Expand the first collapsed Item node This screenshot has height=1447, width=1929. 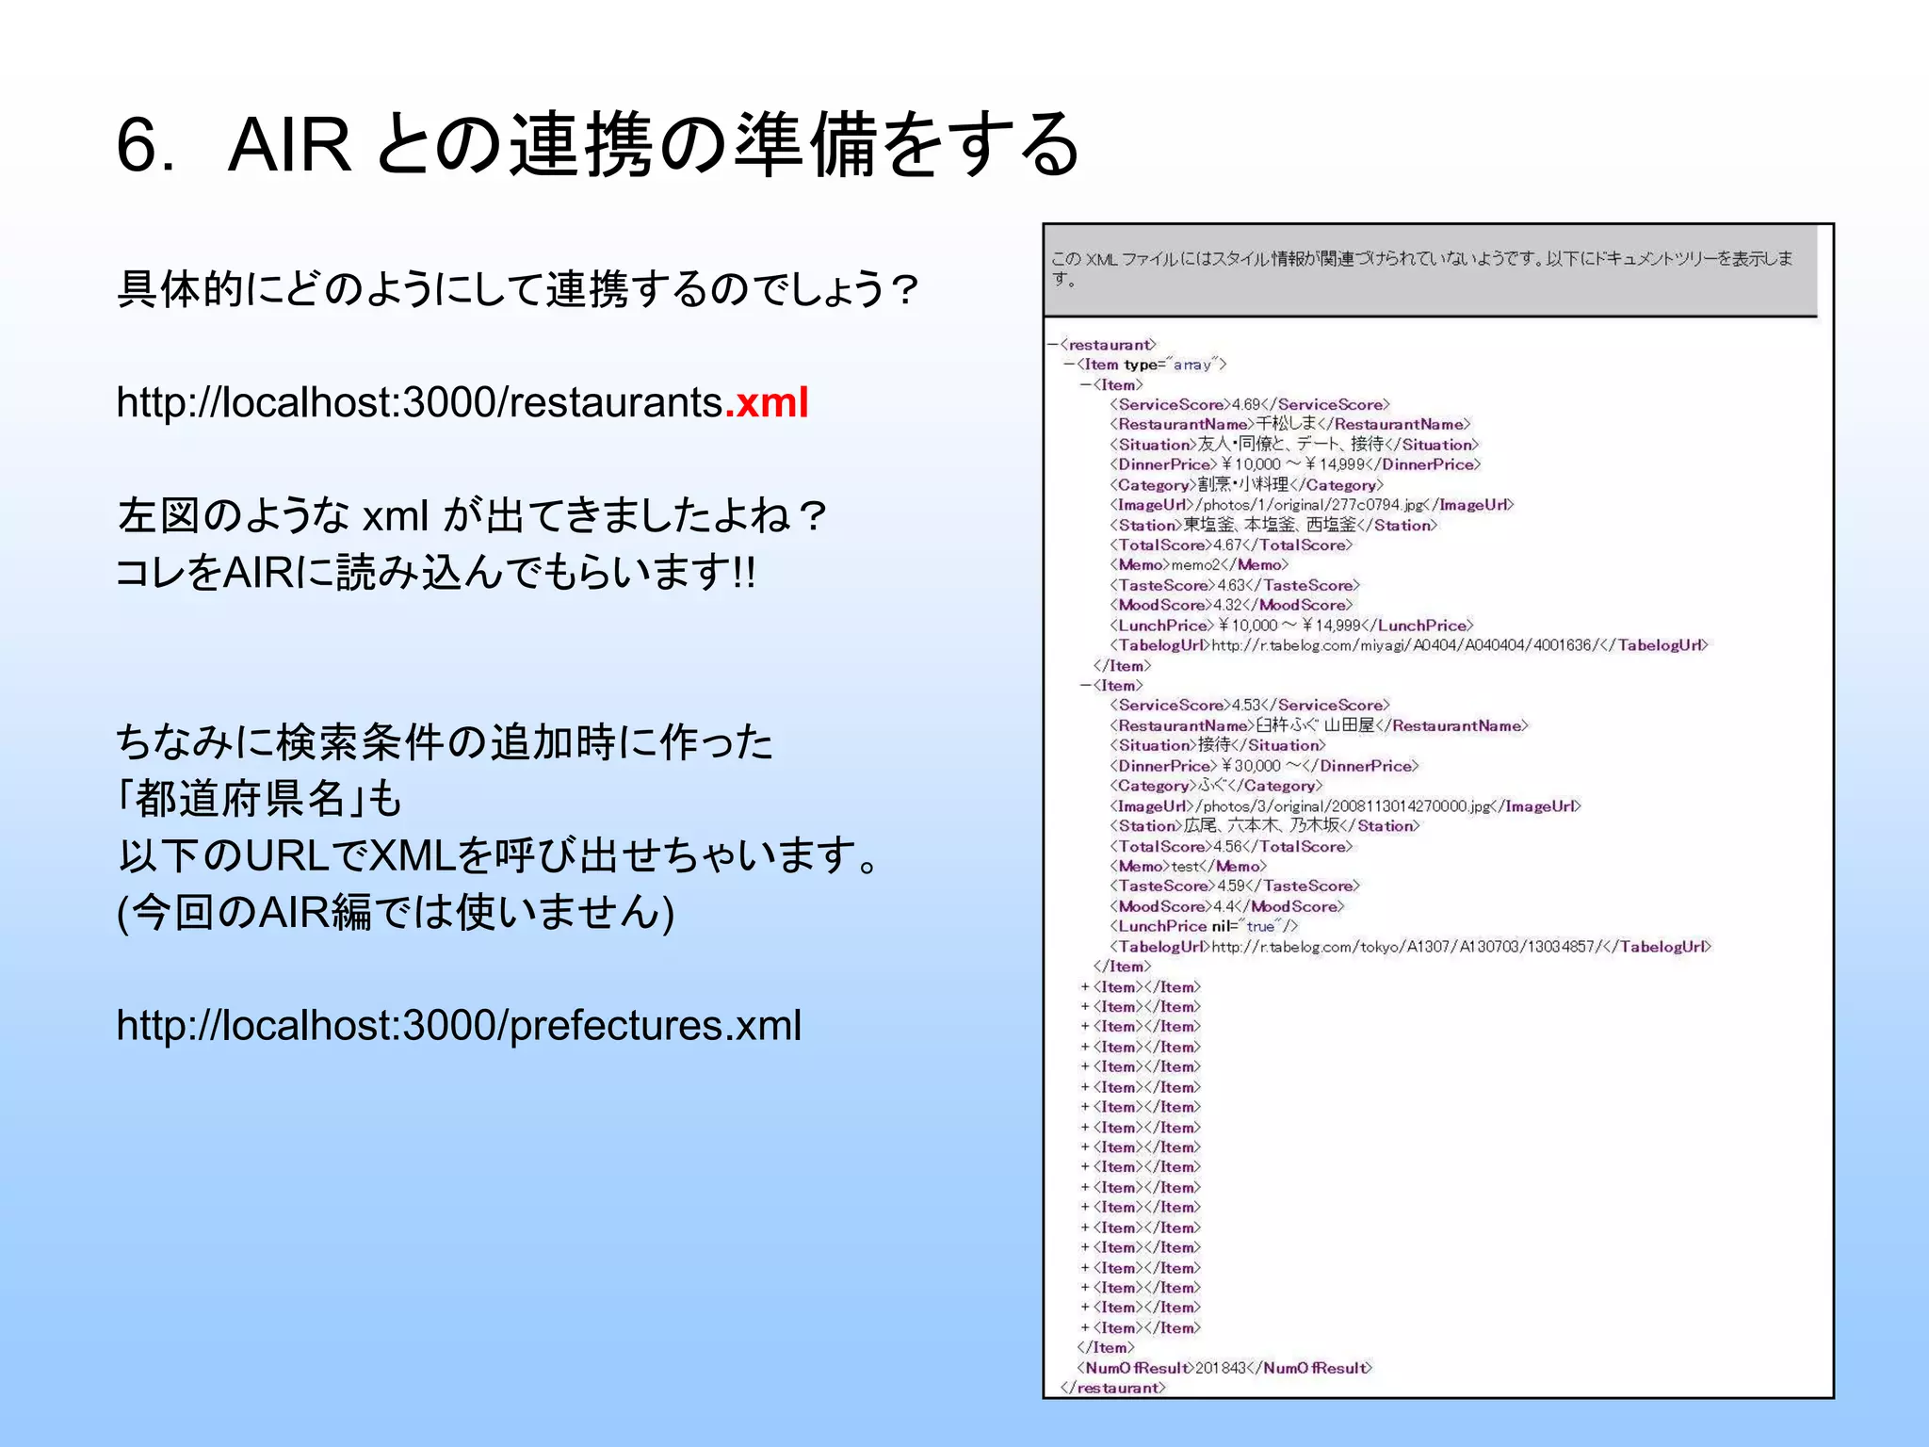pos(1085,987)
